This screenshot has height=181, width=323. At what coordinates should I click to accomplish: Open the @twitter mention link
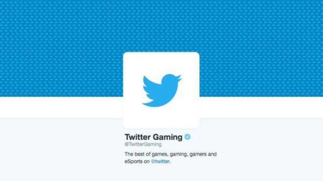click(160, 161)
